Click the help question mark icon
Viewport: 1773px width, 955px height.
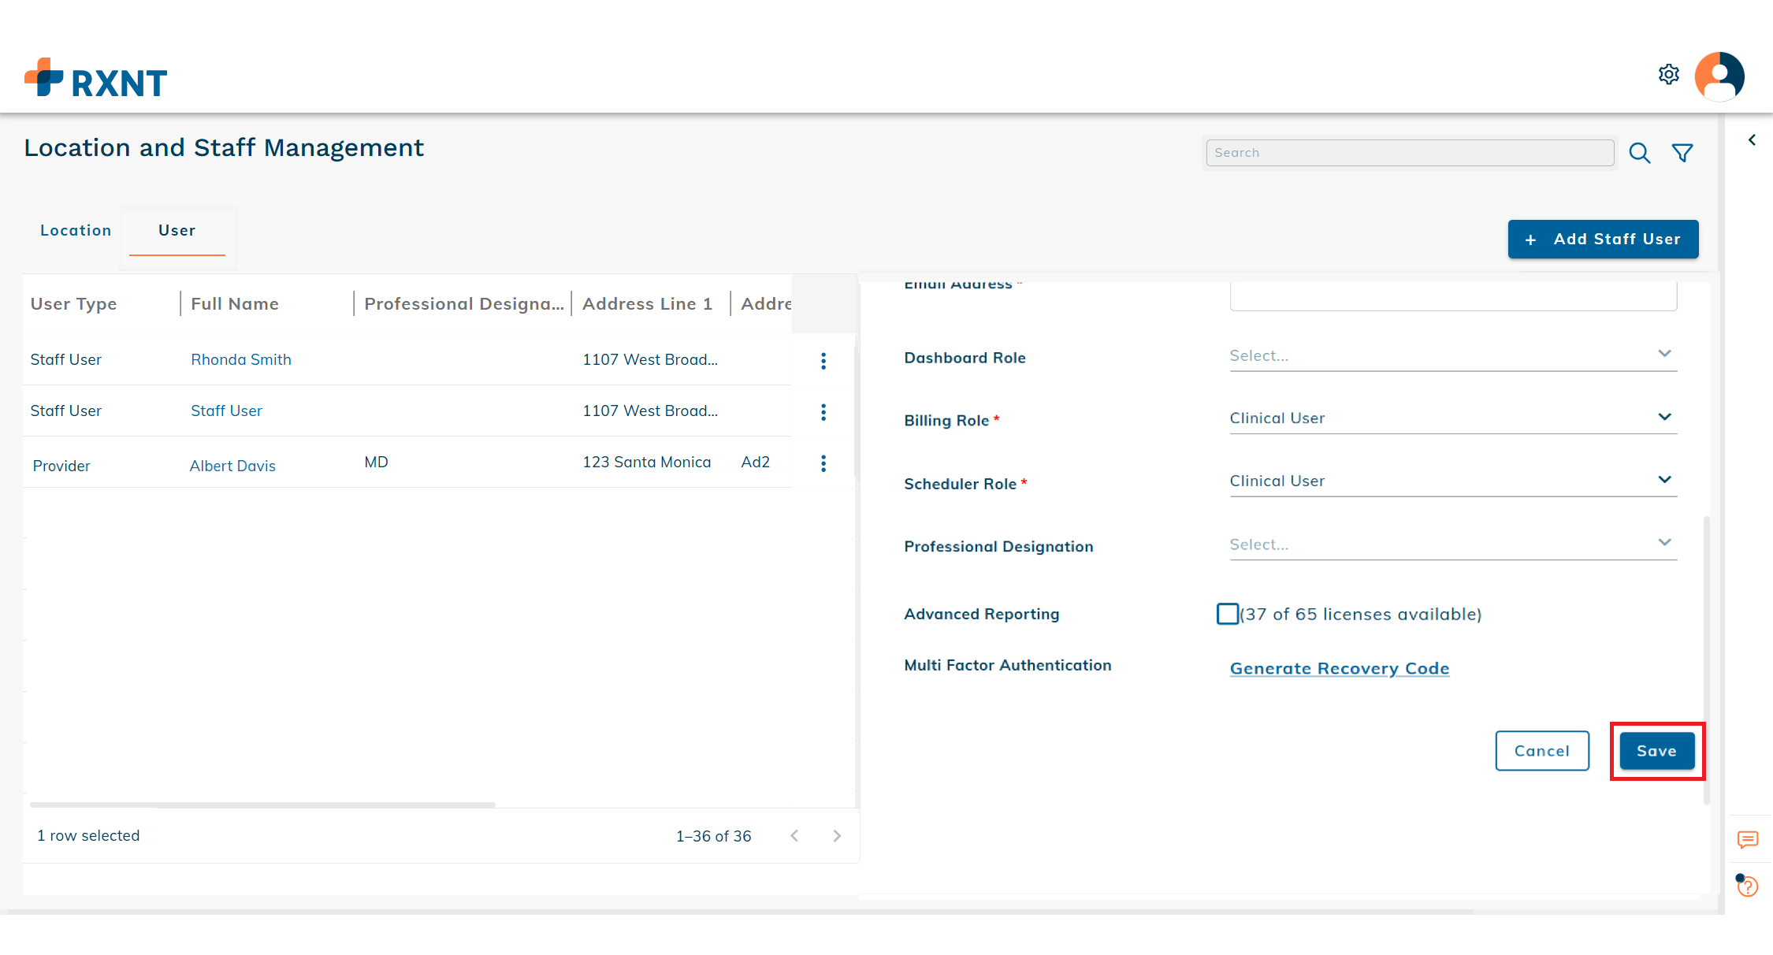tap(1747, 886)
